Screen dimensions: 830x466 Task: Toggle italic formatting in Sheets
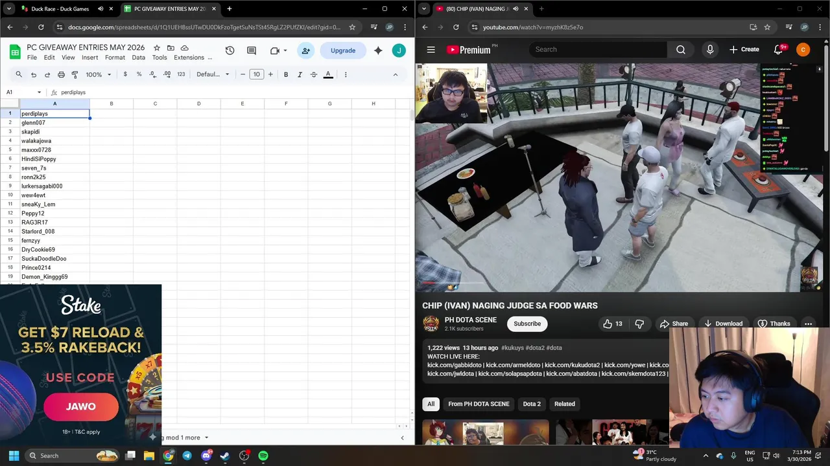click(x=300, y=74)
